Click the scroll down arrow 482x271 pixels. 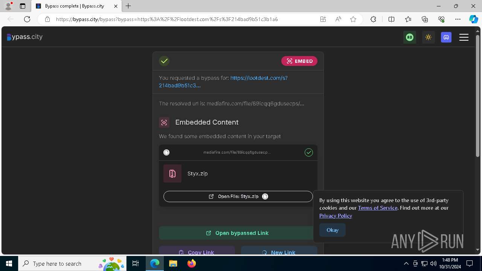click(477, 250)
